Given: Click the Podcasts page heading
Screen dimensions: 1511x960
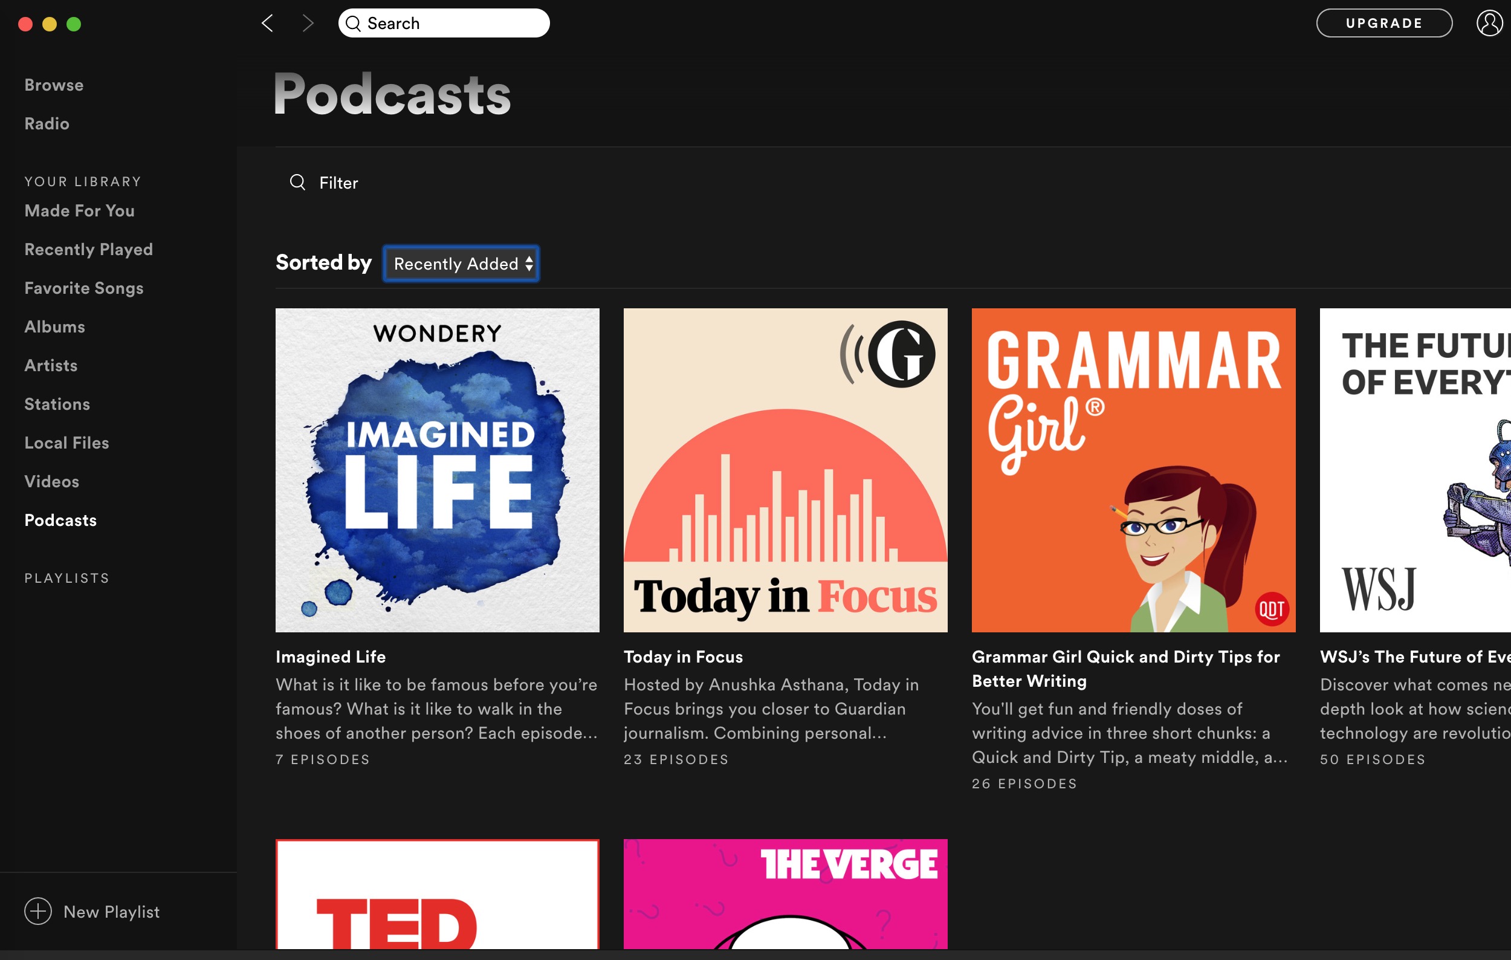Looking at the screenshot, I should (392, 94).
